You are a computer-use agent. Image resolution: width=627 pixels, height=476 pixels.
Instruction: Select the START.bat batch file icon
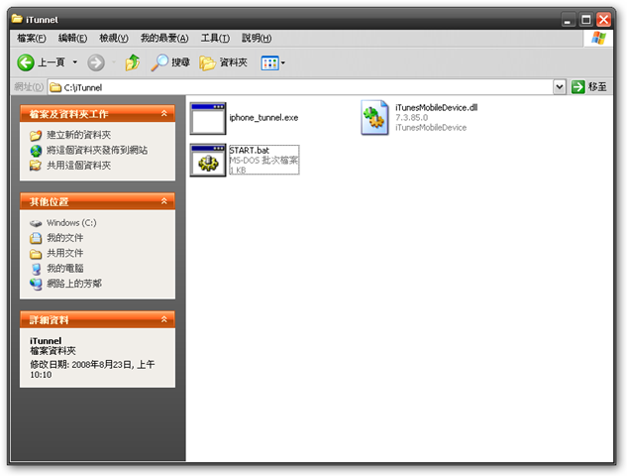click(x=208, y=160)
